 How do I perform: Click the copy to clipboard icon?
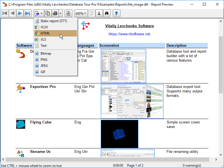[48, 13]
